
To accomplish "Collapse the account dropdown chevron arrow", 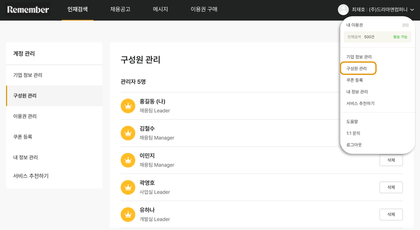I will [412, 10].
